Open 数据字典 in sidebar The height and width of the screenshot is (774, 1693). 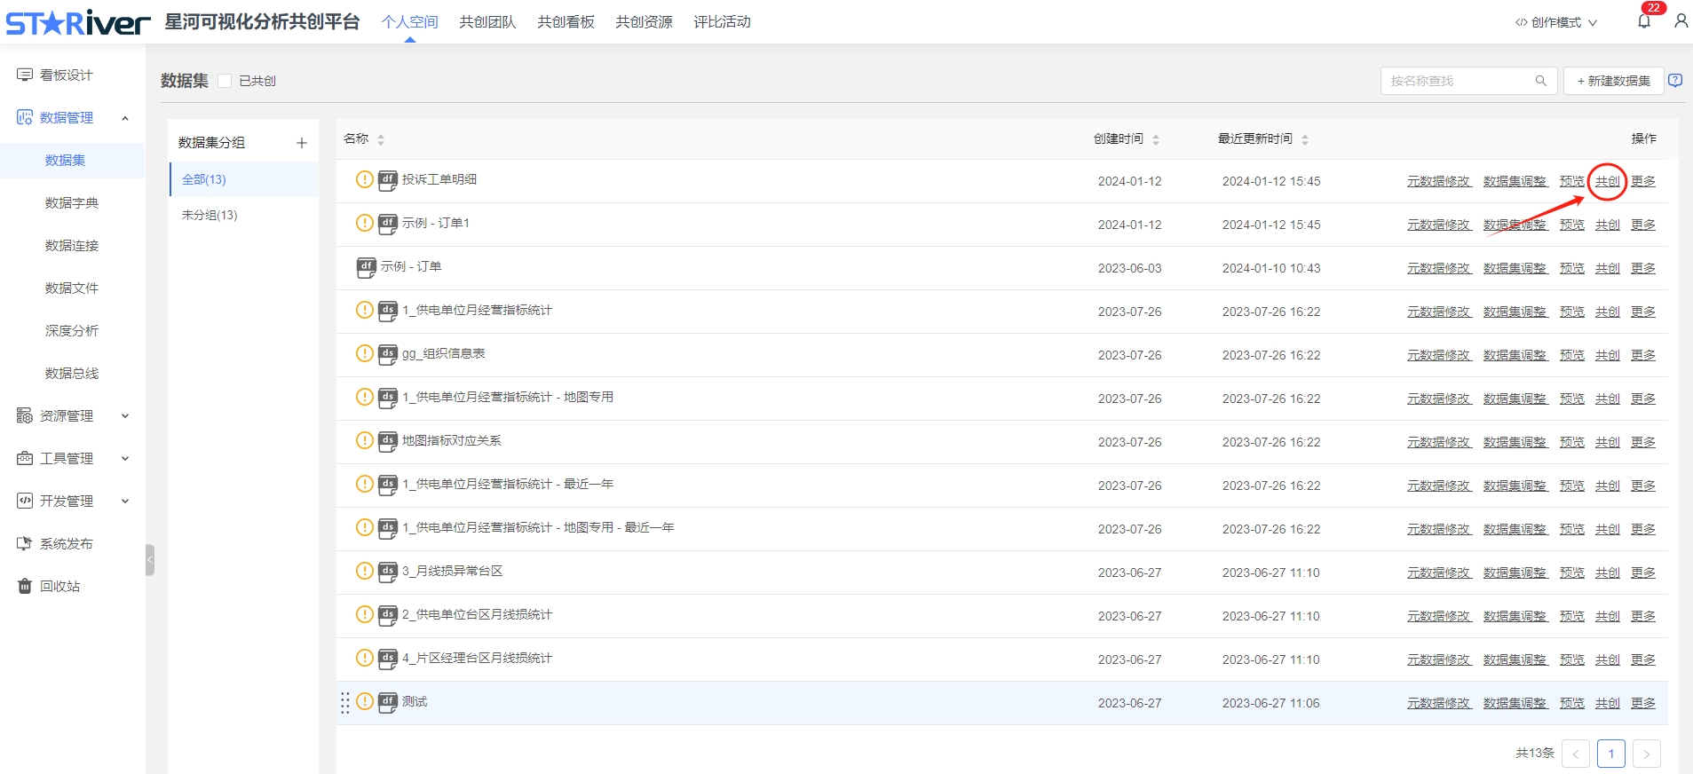pyautogui.click(x=72, y=203)
